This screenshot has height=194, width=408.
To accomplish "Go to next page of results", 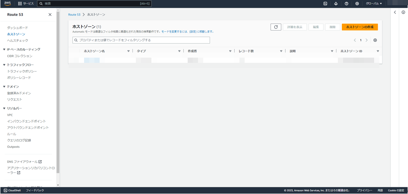I will click(x=367, y=40).
